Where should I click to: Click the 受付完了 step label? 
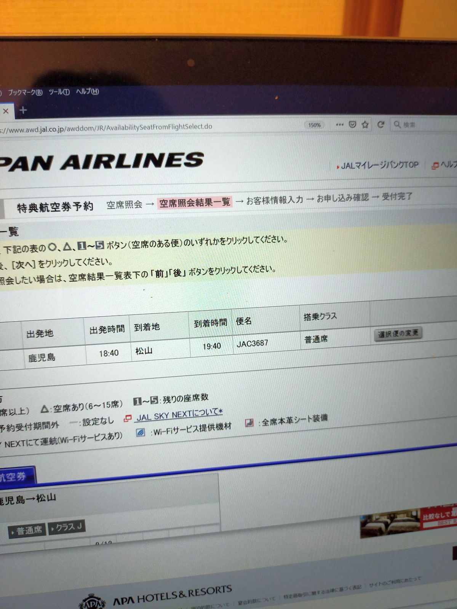tap(397, 196)
